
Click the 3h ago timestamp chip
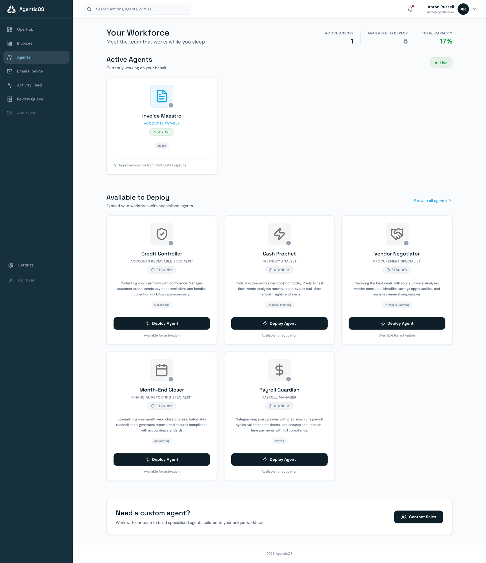(x=162, y=146)
